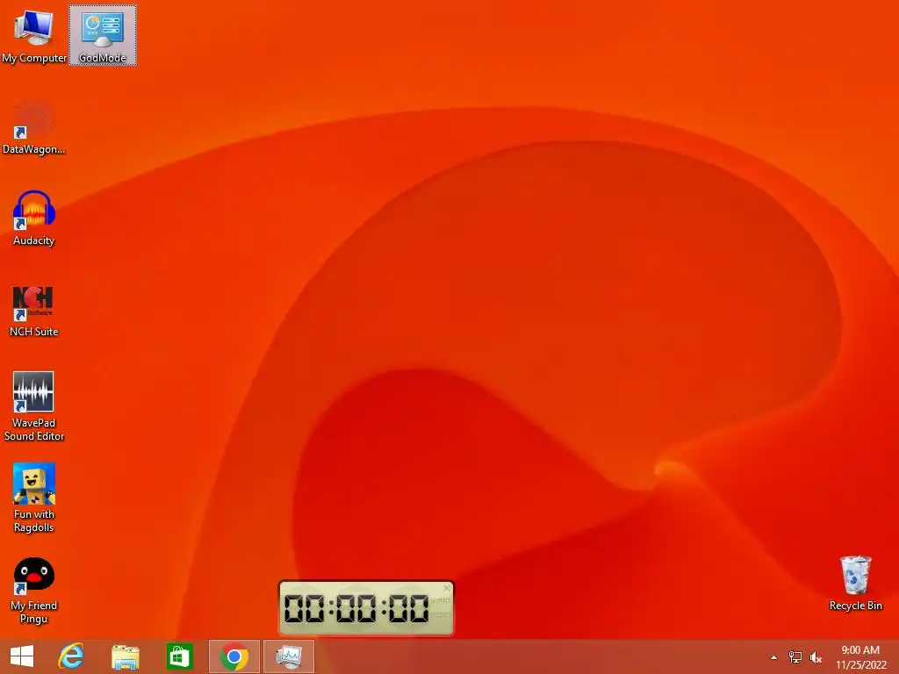The image size is (899, 674).
Task: Open the Windows Start button
Action: pyautogui.click(x=22, y=656)
